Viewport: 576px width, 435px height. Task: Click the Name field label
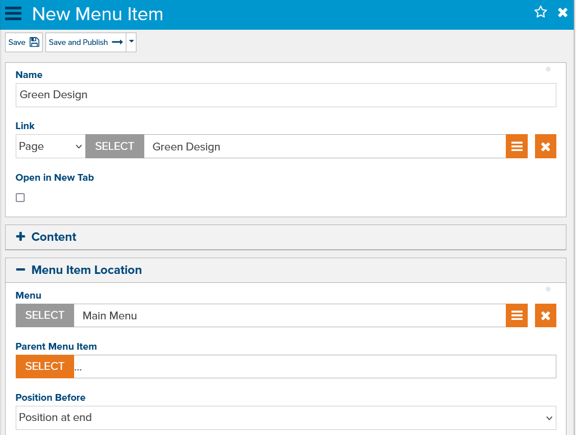[29, 75]
